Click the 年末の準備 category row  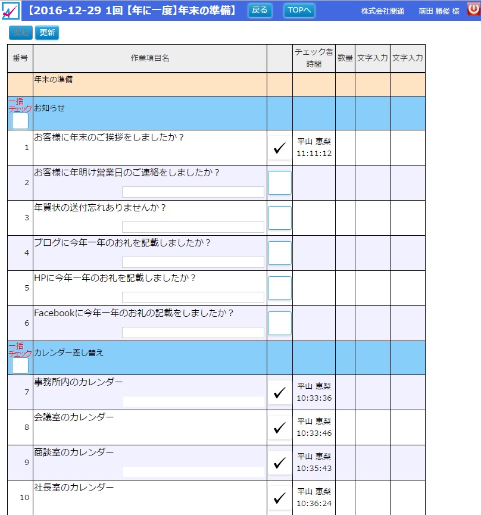point(216,85)
